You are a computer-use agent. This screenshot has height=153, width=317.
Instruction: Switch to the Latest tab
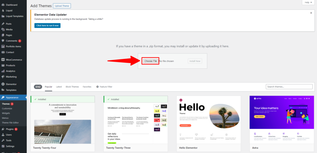tap(59, 87)
